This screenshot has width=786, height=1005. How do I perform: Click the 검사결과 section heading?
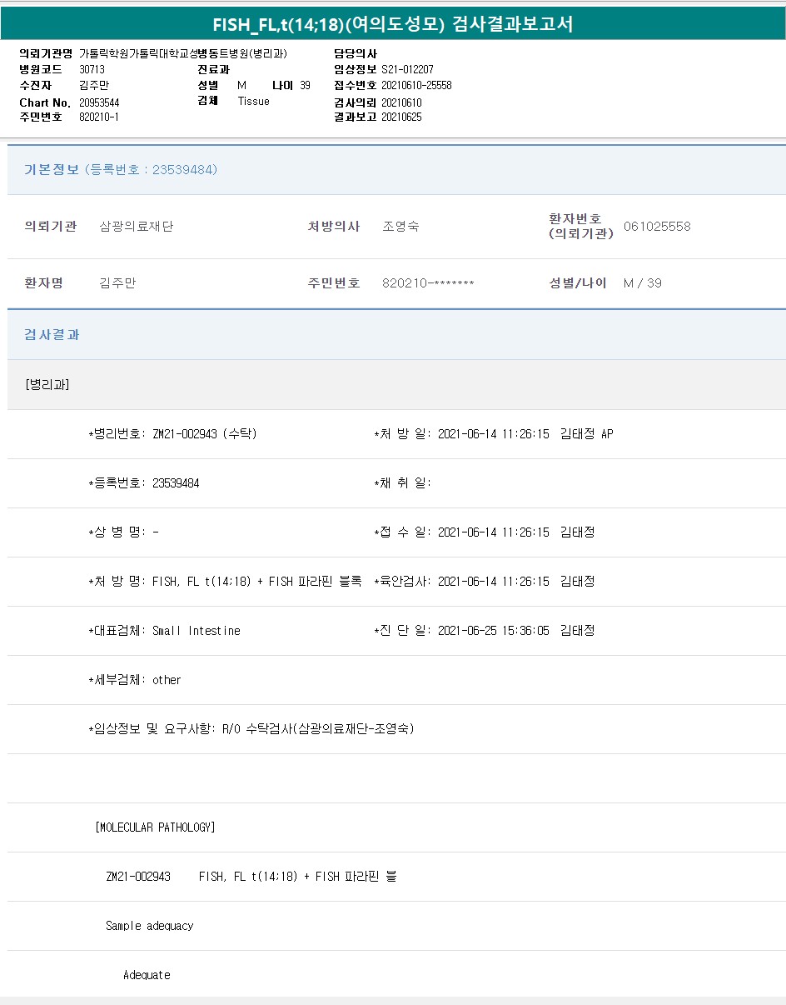(52, 334)
